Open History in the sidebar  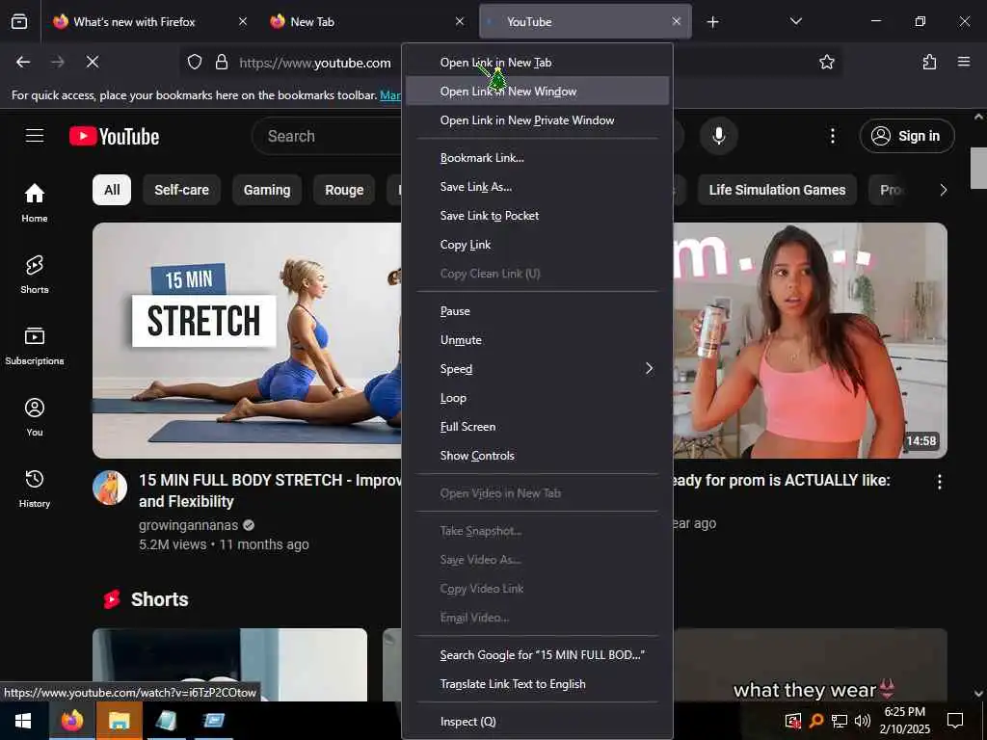click(x=35, y=488)
